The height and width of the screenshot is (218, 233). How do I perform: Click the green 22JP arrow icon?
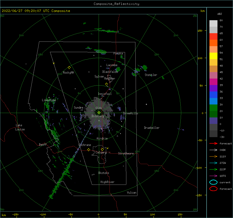point(213,169)
